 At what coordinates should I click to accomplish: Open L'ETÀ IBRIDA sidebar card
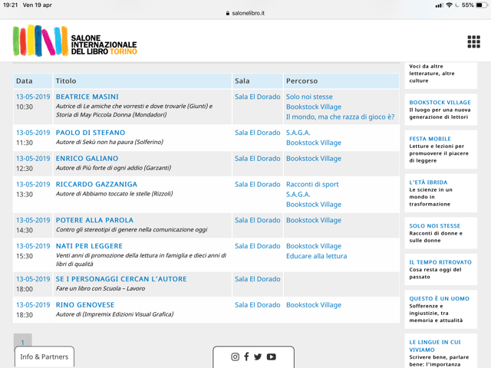click(440, 193)
